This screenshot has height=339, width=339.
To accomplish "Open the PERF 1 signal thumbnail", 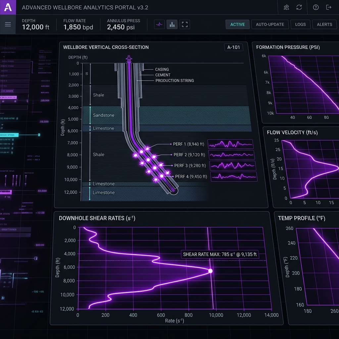I will coord(230,144).
